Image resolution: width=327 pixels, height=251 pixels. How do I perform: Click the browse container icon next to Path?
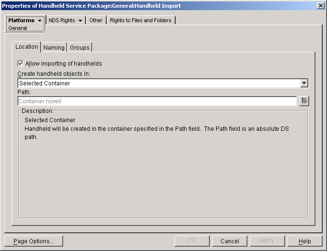[x=304, y=101]
